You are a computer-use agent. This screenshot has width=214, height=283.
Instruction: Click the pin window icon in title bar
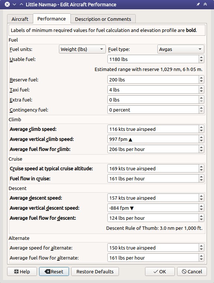198,4
